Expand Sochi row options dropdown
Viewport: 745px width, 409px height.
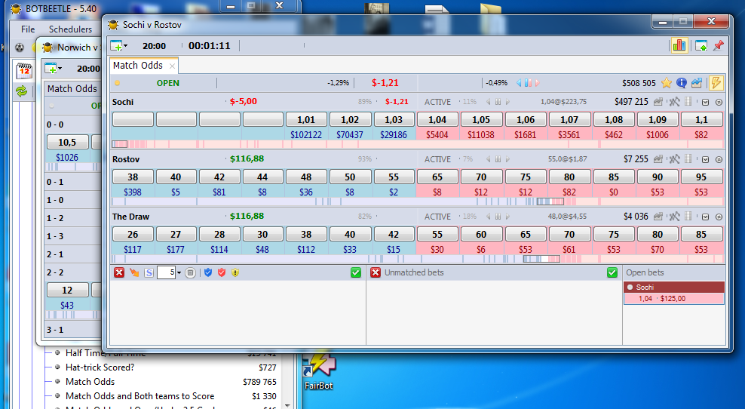coord(706,103)
